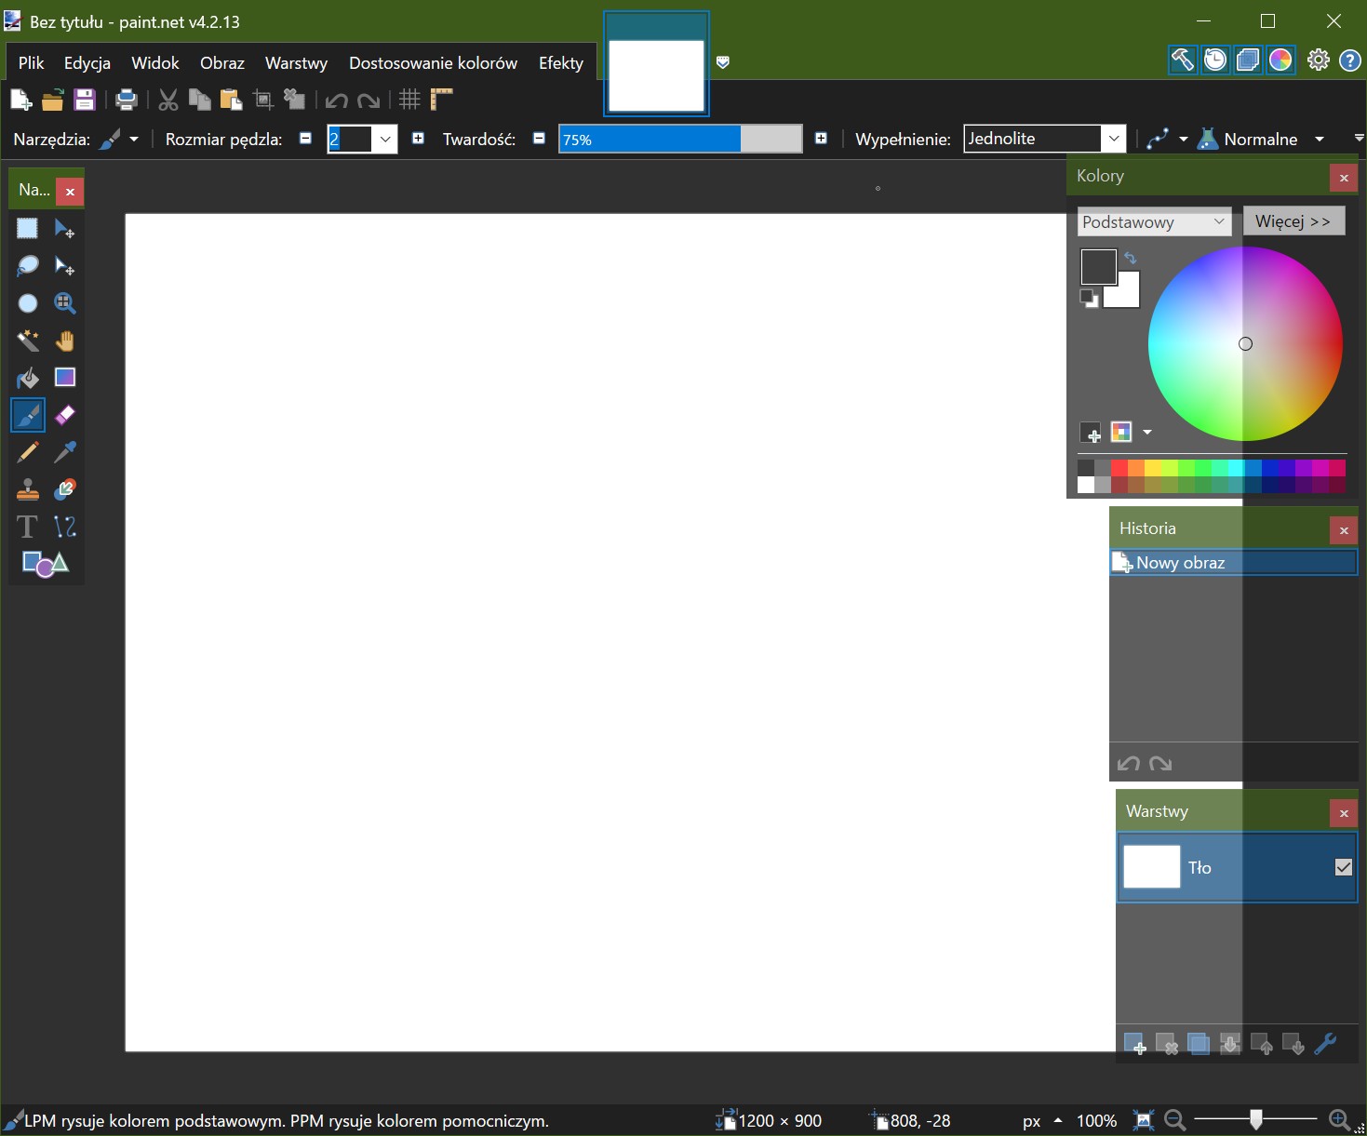Add a new layer in Warstwy panel
The height and width of the screenshot is (1136, 1367).
tap(1136, 1044)
